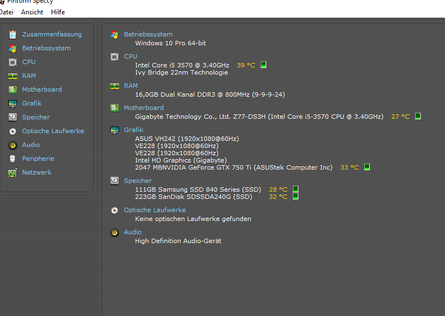The image size is (445, 316).
Task: Click the Grafik monitor icon in summary panel
Action: (x=115, y=130)
